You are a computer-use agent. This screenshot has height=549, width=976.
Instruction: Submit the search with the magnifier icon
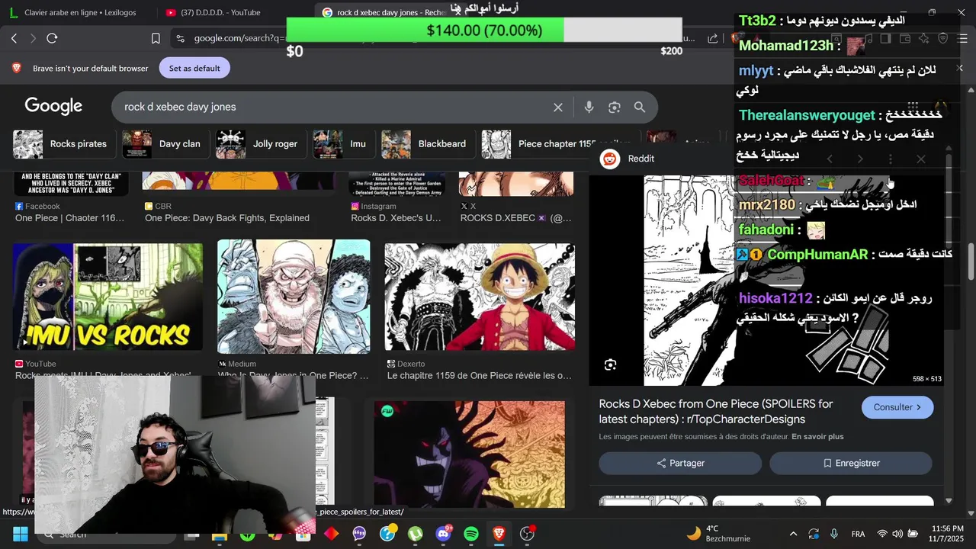pos(640,108)
